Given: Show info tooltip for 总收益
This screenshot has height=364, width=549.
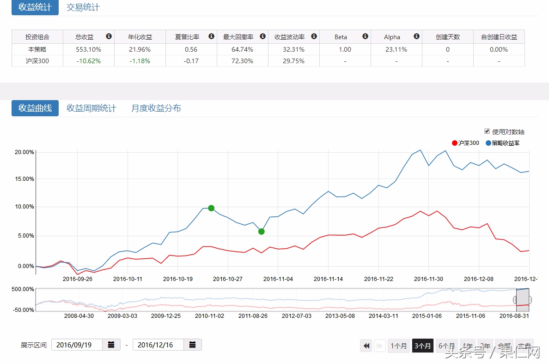Looking at the screenshot, I should tap(109, 36).
